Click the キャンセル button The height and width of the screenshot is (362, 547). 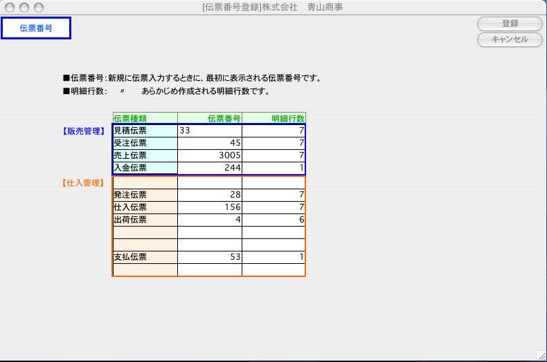click(x=509, y=39)
